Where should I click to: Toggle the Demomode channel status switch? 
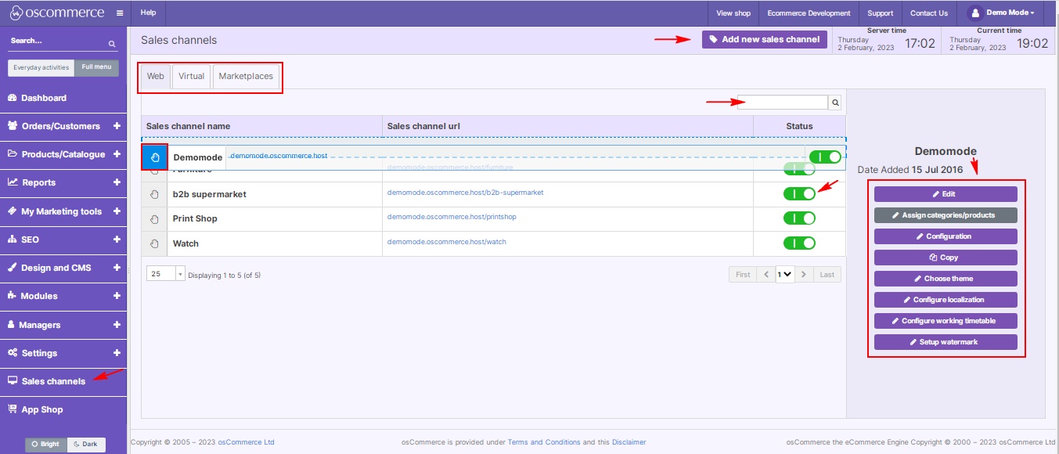pyautogui.click(x=825, y=157)
